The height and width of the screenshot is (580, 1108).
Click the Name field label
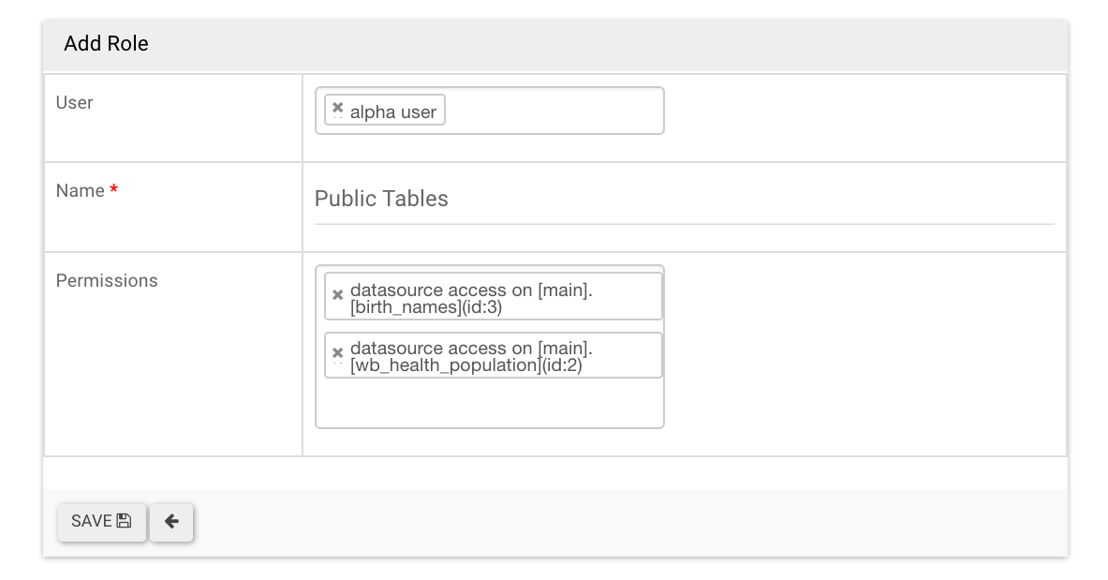pyautogui.click(x=81, y=191)
